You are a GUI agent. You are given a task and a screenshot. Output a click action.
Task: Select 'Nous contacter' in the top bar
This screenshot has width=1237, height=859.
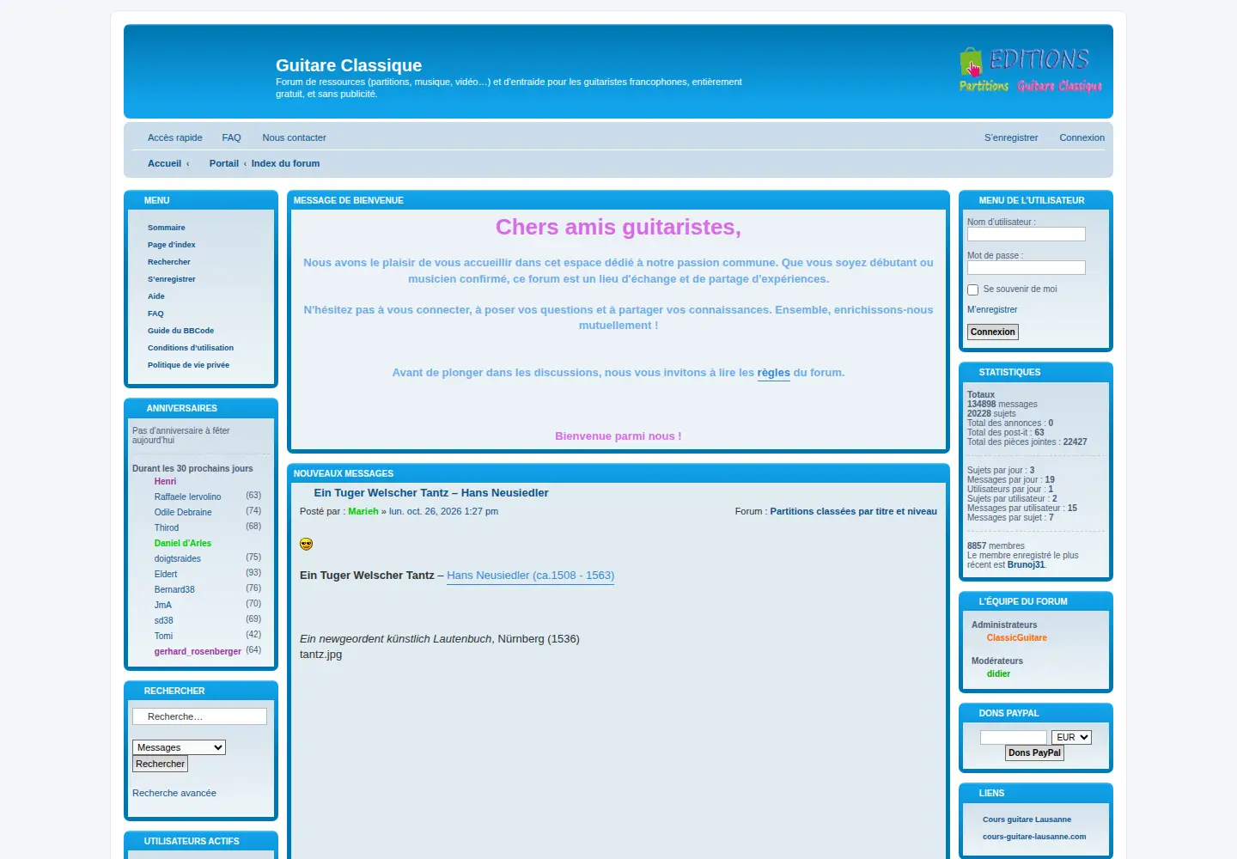pyautogui.click(x=294, y=137)
